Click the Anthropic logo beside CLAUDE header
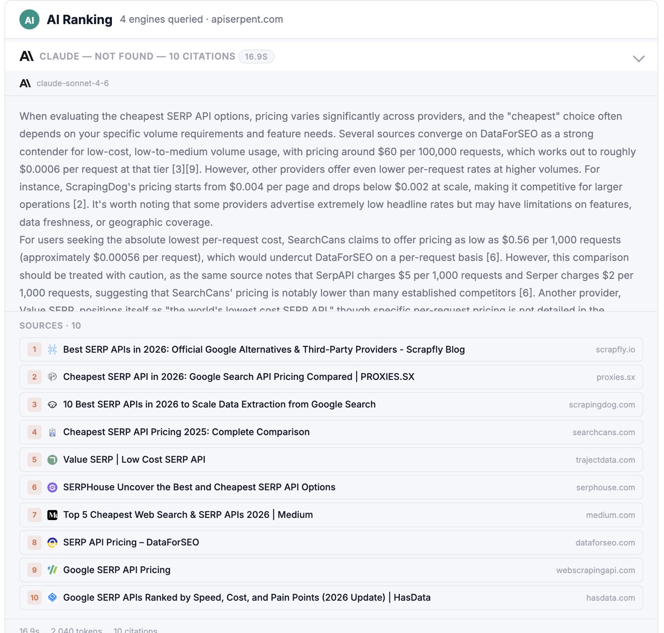The height and width of the screenshot is (633, 664). [27, 56]
